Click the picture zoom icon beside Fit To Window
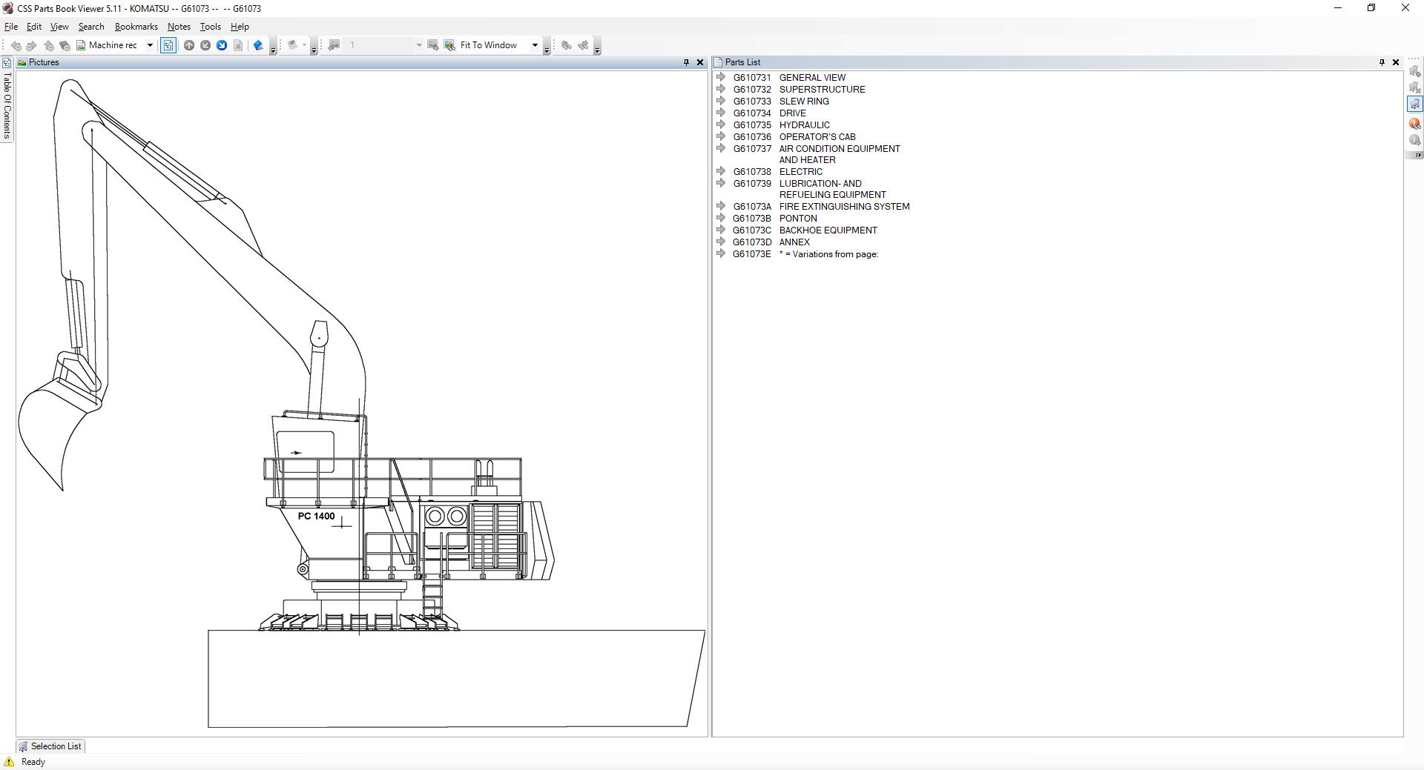Image resolution: width=1424 pixels, height=770 pixels. coord(449,45)
